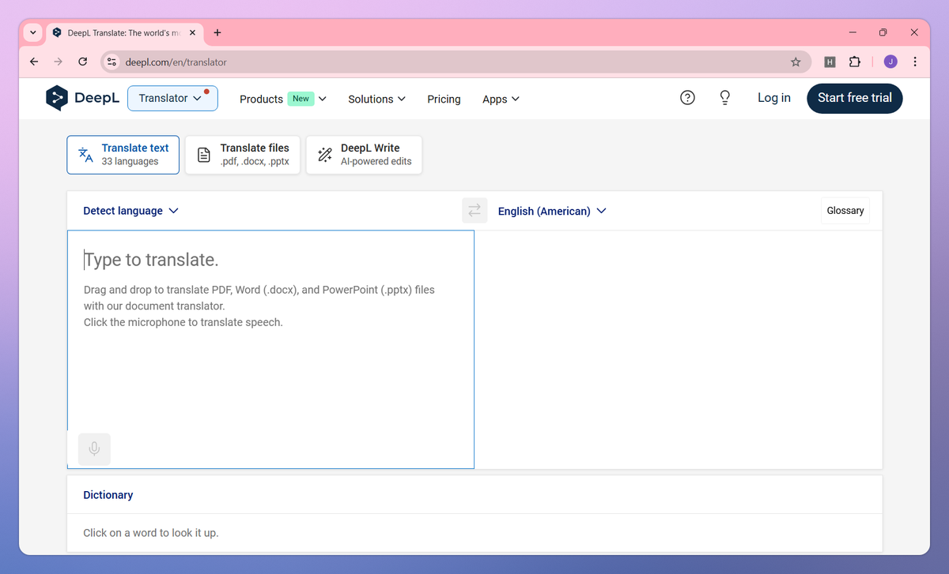Click the browser profile avatar icon
Image resolution: width=949 pixels, height=574 pixels.
pyautogui.click(x=890, y=61)
